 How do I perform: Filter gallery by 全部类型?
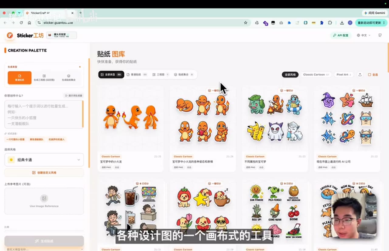111,75
